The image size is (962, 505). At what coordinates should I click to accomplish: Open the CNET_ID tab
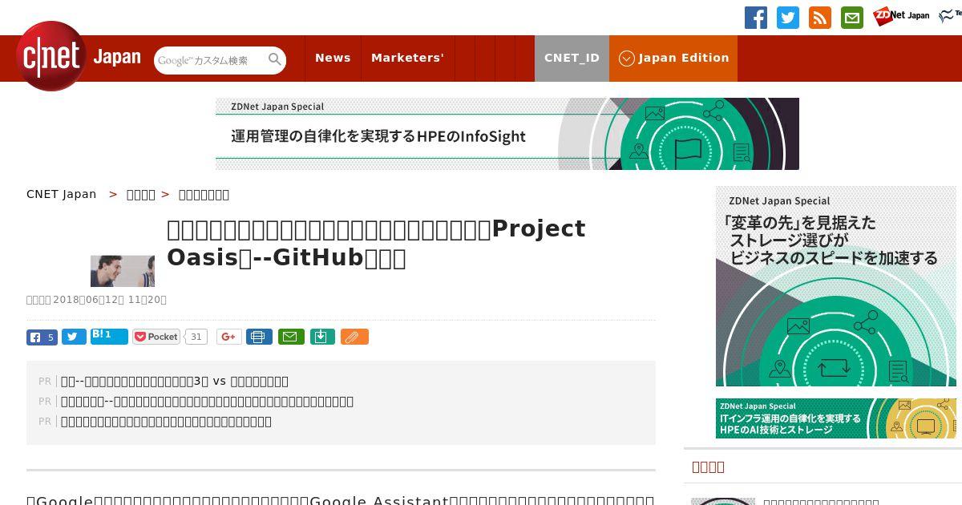click(572, 58)
